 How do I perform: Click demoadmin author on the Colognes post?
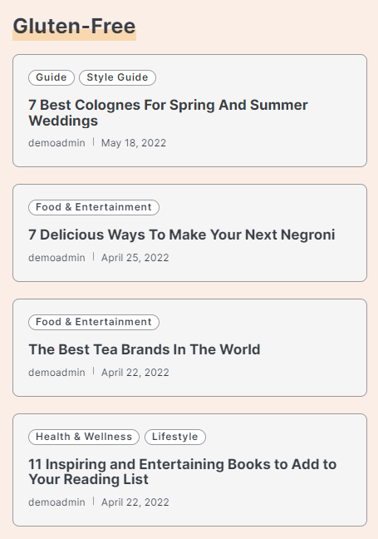pos(56,143)
